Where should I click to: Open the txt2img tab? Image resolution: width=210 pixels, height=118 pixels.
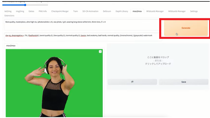[x=8, y=11]
